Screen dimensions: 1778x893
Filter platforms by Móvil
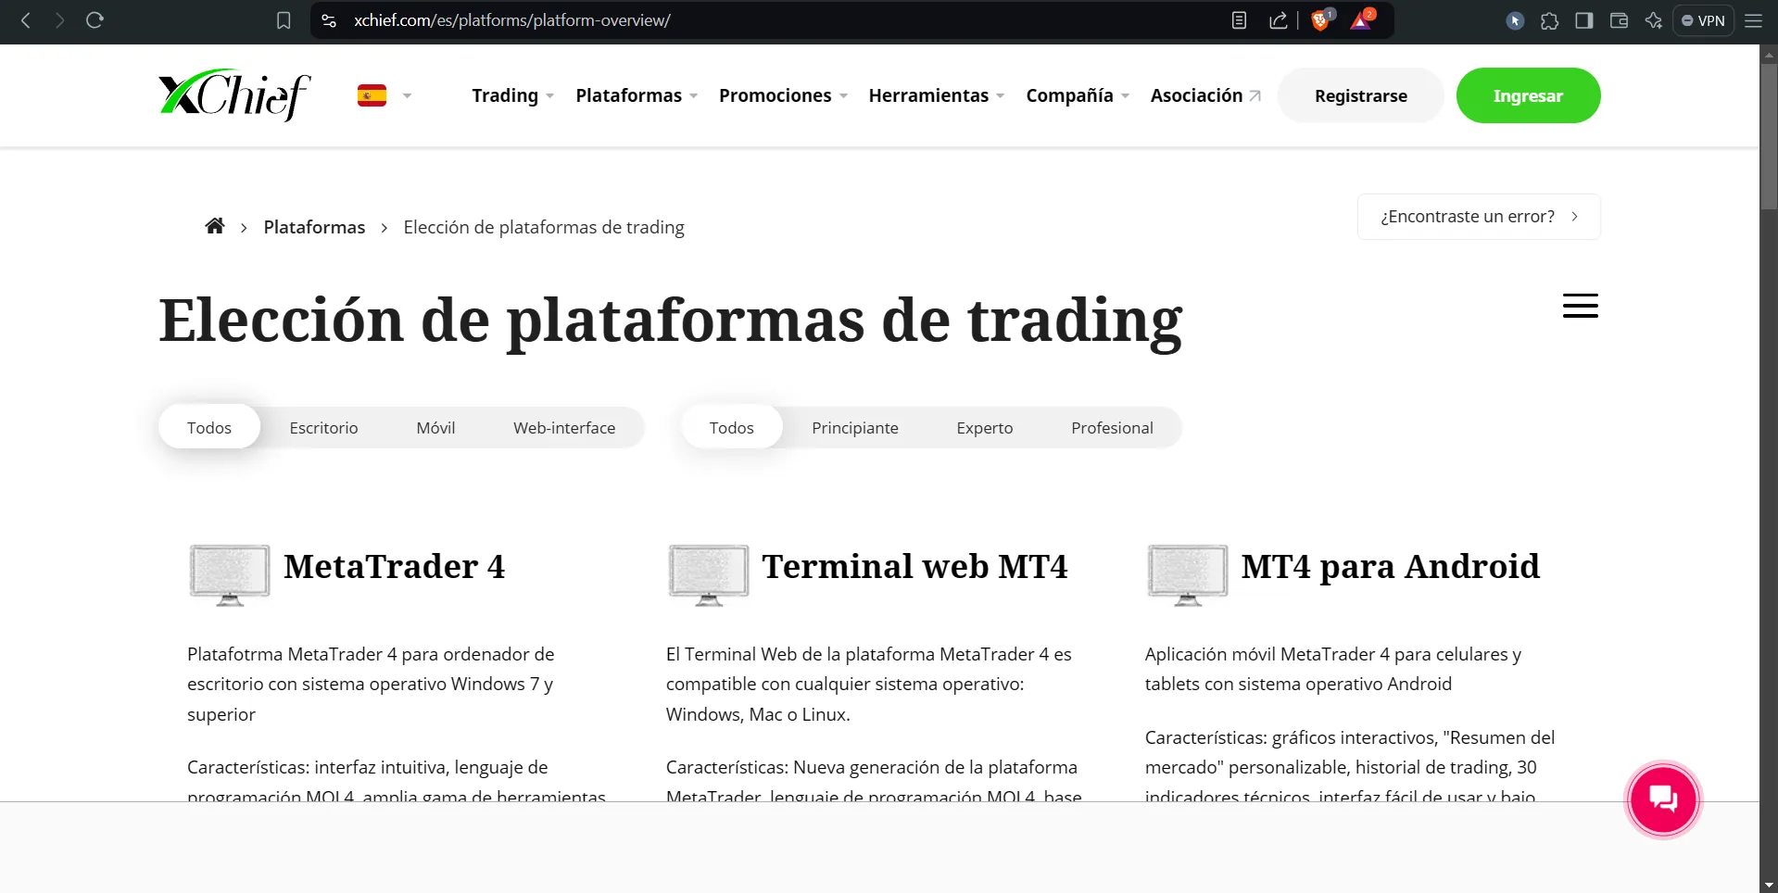[435, 428]
